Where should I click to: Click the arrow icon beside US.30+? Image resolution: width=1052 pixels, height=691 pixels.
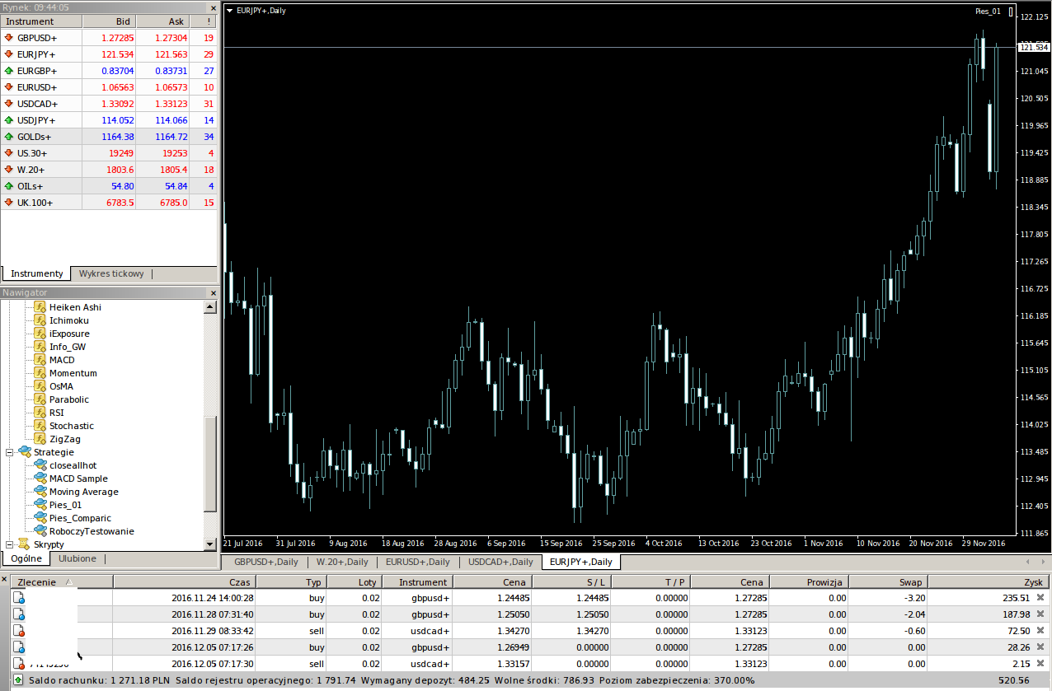[9, 153]
